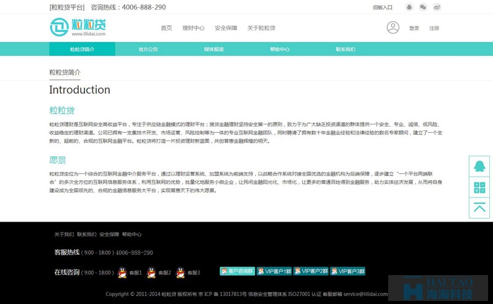
Task: Open QQ chat in floating sidebar
Action: (479, 166)
